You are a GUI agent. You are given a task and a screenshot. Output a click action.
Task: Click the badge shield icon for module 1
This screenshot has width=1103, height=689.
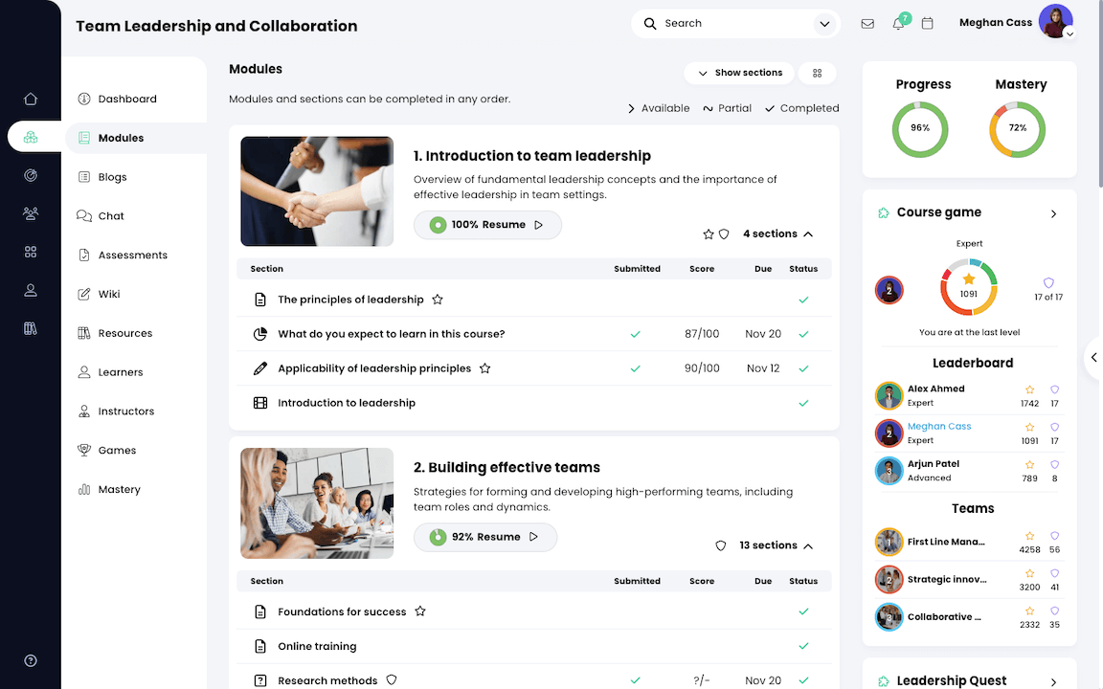(x=724, y=234)
